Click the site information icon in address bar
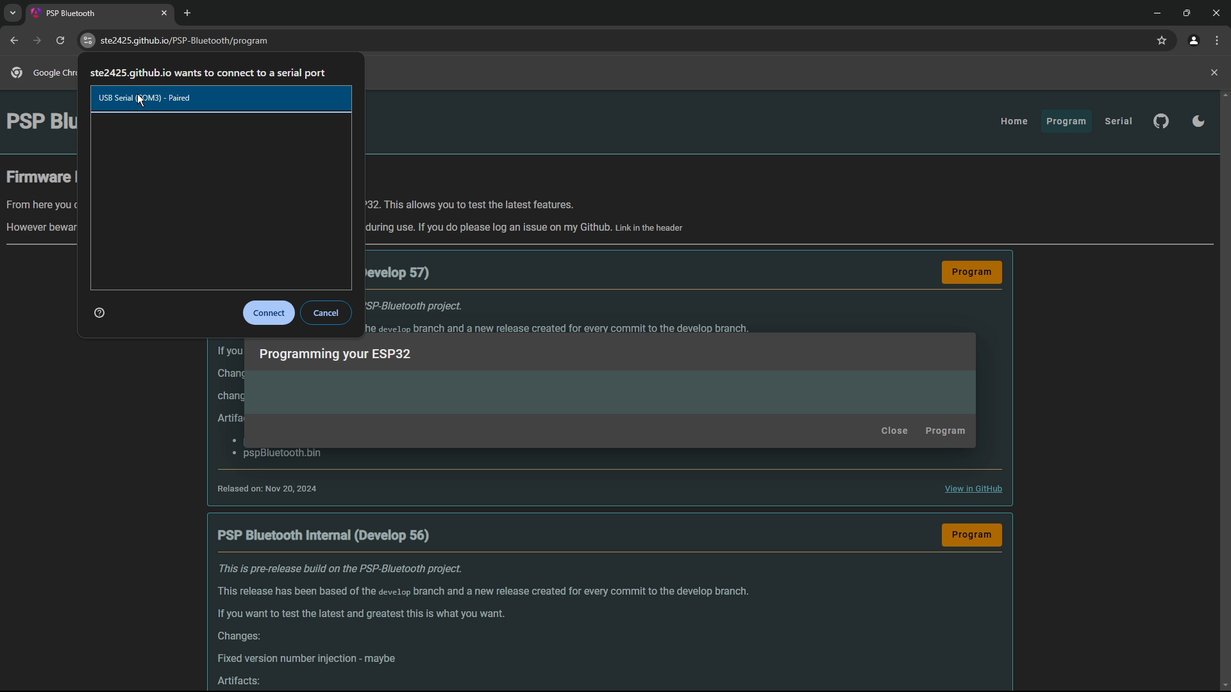Image resolution: width=1231 pixels, height=692 pixels. tap(88, 40)
